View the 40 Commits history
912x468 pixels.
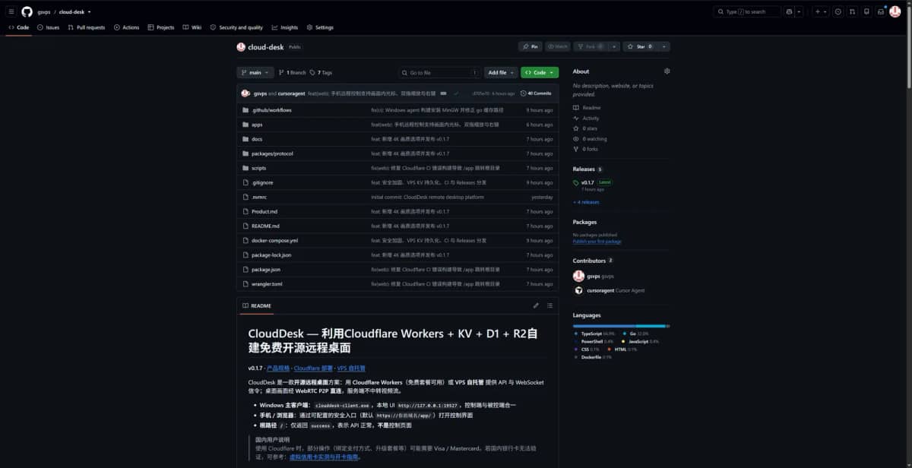click(x=537, y=93)
